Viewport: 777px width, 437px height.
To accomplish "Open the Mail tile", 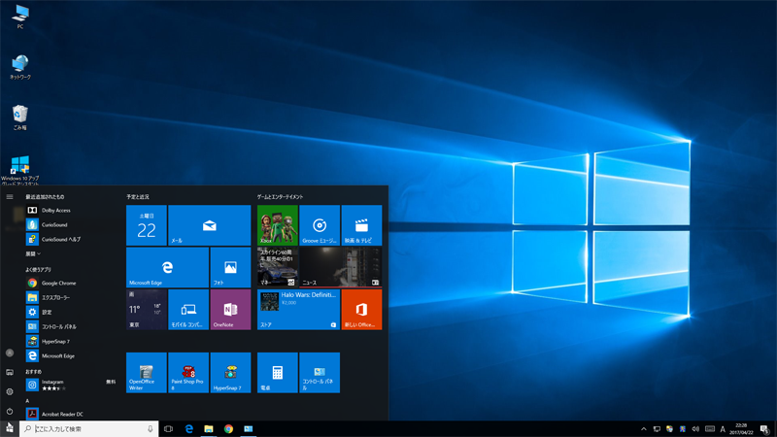I will click(209, 225).
